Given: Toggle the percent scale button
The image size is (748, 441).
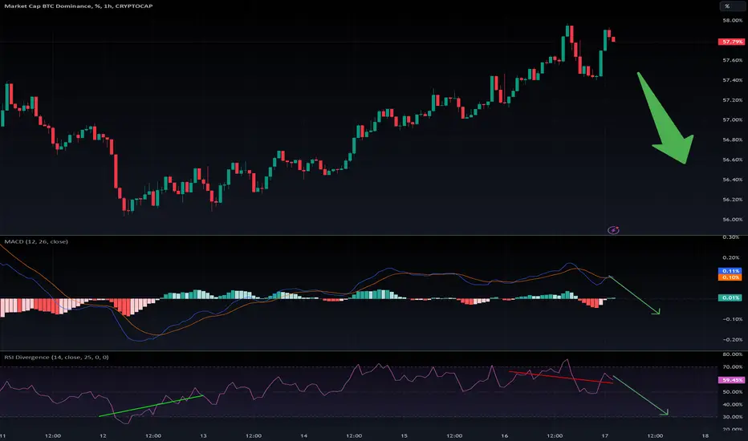Looking at the screenshot, I should [727, 6].
